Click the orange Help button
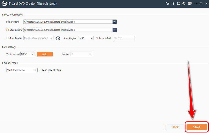Screen dimensions: 209x133 pos(45,54)
